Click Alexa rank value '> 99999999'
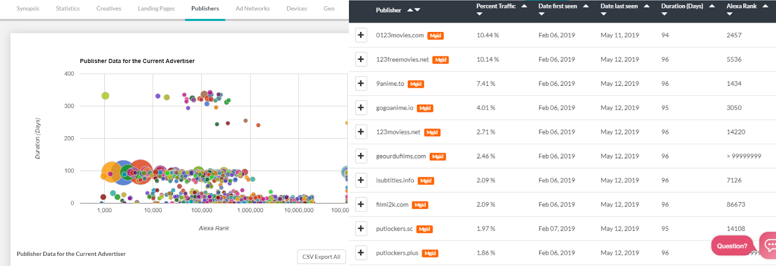The width and height of the screenshot is (776, 266). tap(744, 156)
